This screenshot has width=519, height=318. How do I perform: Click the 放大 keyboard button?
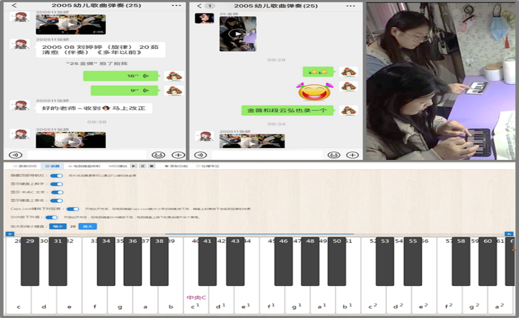[87, 226]
